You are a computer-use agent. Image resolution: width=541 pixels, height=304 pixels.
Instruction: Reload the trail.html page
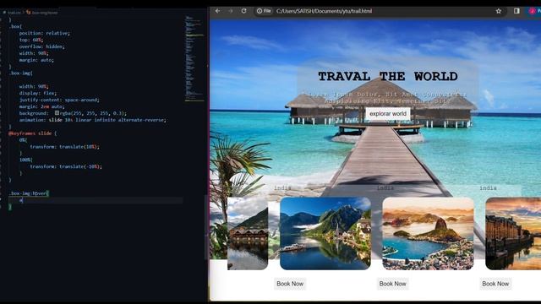(x=243, y=11)
